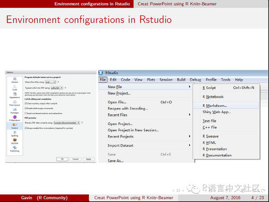Open the Code menu

[x=126, y=80]
